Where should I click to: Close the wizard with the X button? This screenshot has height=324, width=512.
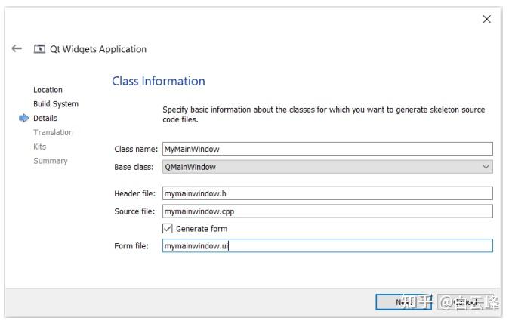click(x=486, y=20)
